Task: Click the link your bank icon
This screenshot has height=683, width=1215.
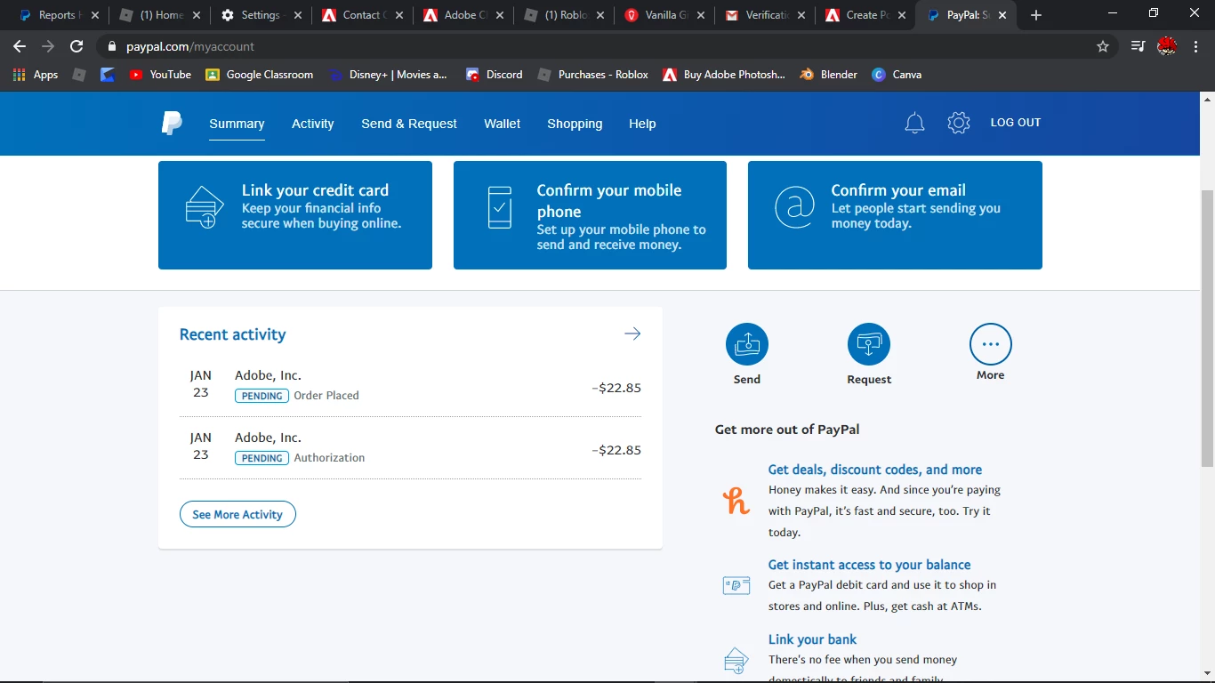Action: tap(736, 661)
